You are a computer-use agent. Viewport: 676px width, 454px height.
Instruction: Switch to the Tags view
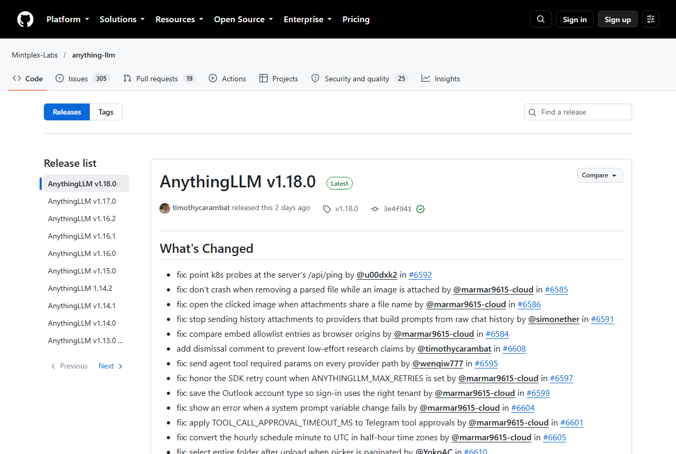(106, 112)
